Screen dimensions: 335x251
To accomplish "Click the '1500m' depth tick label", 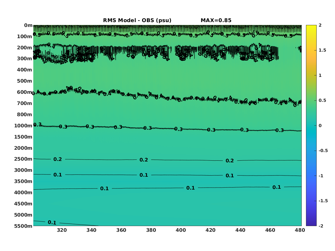I will (x=23, y=137).
